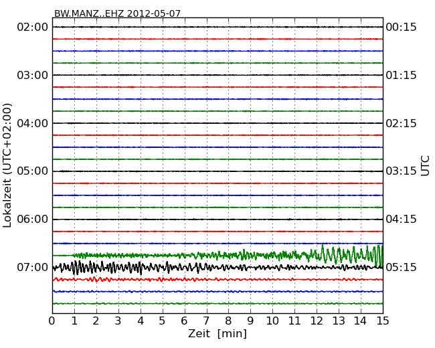
Task: Click the 0 minute tick label
Action: point(52,321)
